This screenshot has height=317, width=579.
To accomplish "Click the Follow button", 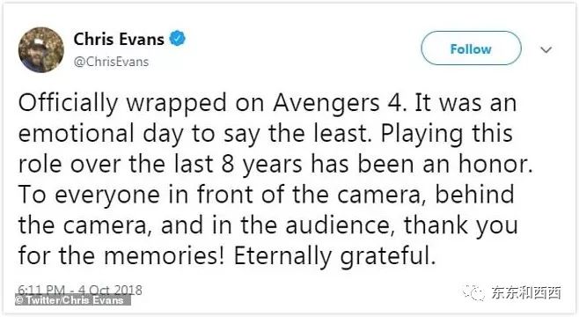I will (x=471, y=48).
